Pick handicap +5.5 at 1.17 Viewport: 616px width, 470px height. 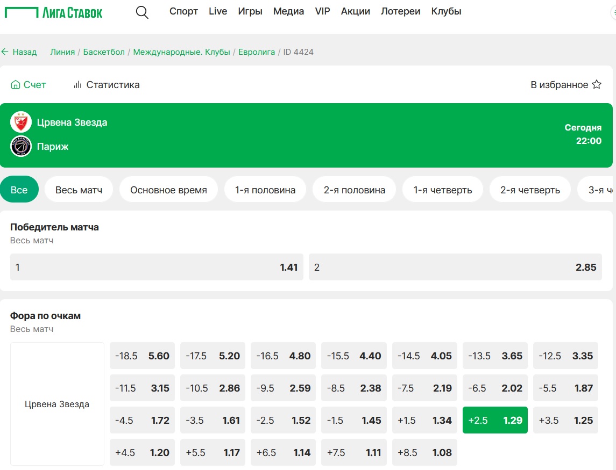213,452
